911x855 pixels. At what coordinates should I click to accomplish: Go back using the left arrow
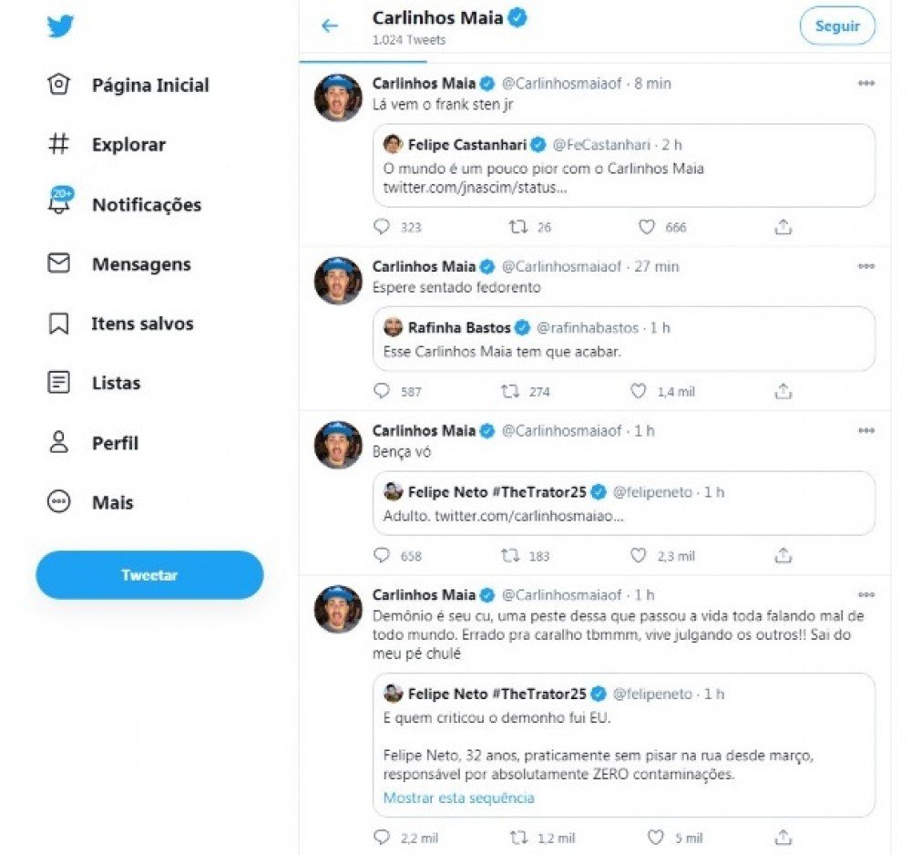(330, 26)
